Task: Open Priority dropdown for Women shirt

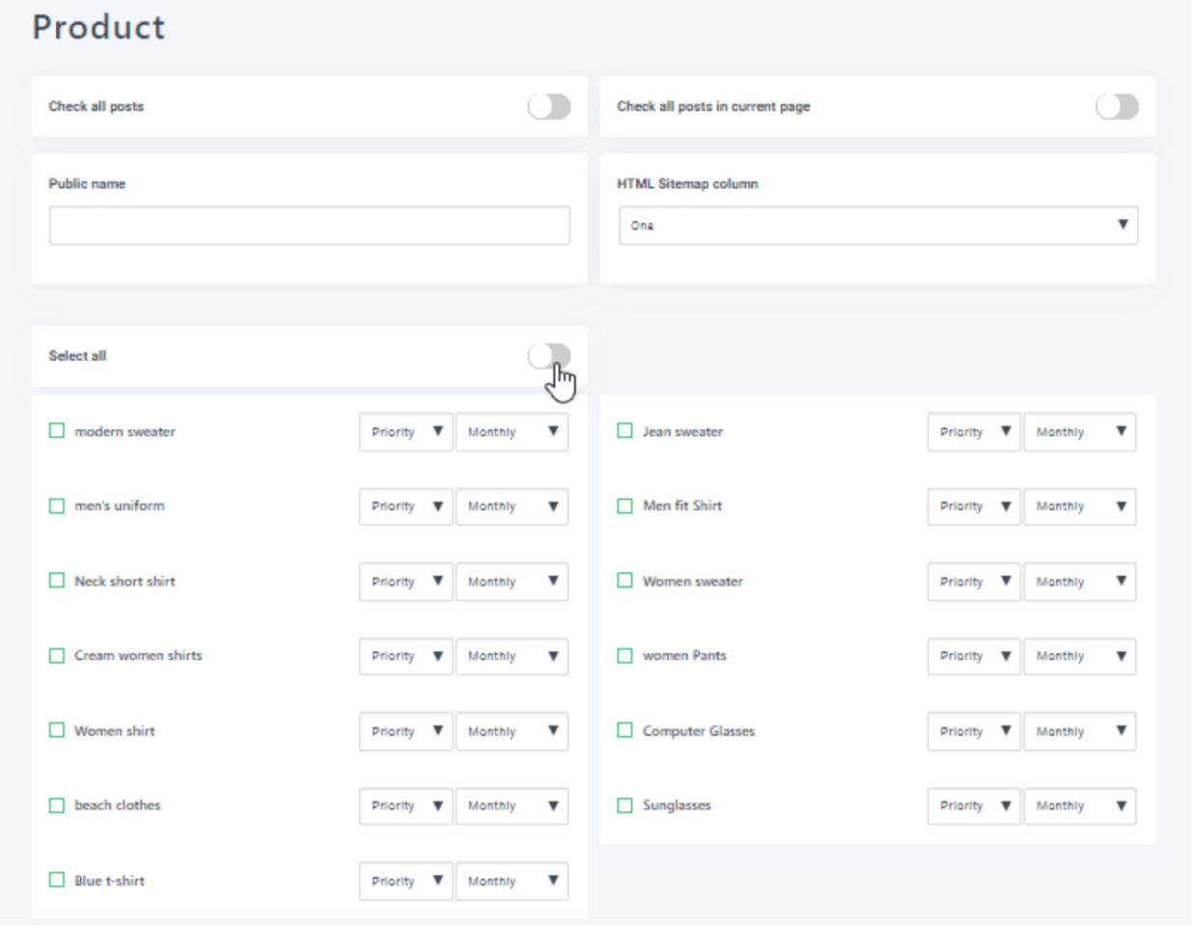Action: click(405, 731)
